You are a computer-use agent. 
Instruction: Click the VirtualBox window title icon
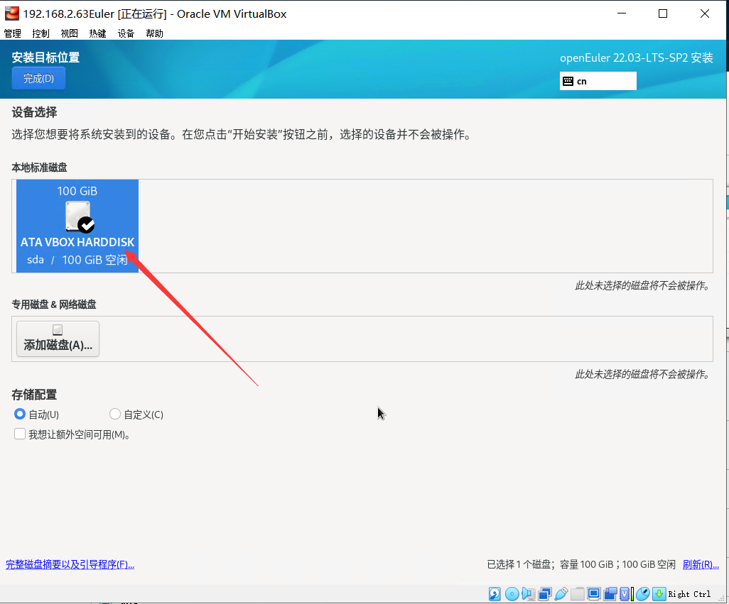click(x=11, y=13)
